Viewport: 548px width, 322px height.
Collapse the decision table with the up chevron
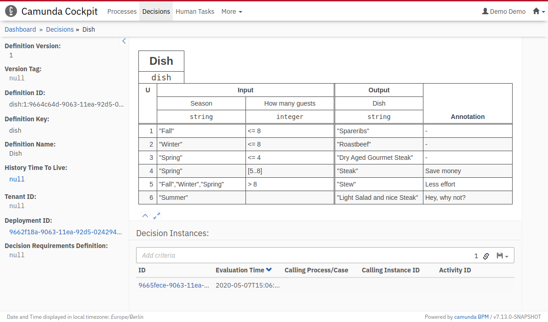[145, 215]
